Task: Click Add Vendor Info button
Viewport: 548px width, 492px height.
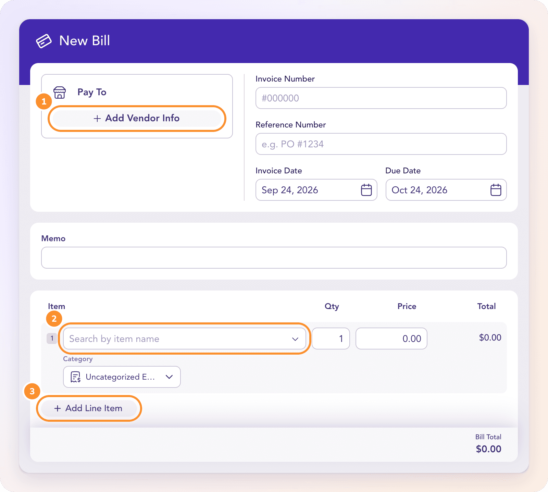Action: coord(137,118)
